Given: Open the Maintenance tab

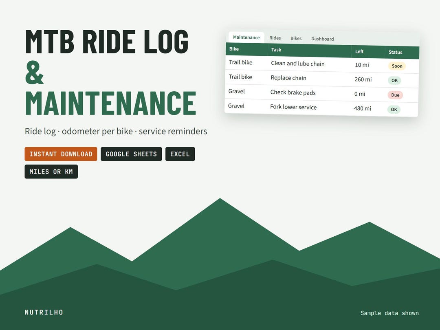Looking at the screenshot, I should pos(246,37).
